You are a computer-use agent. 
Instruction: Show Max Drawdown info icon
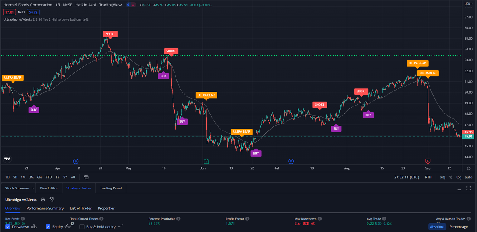coord(320,219)
